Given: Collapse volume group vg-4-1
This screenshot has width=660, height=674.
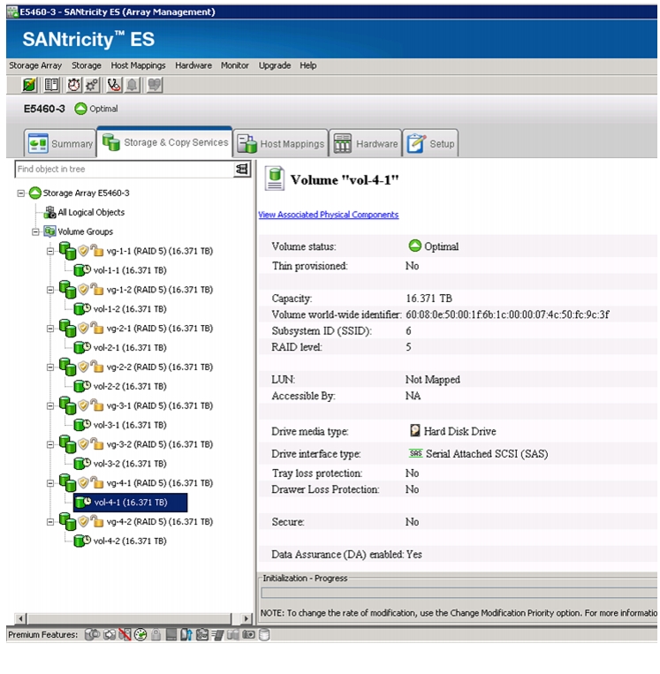Looking at the screenshot, I should (x=50, y=483).
